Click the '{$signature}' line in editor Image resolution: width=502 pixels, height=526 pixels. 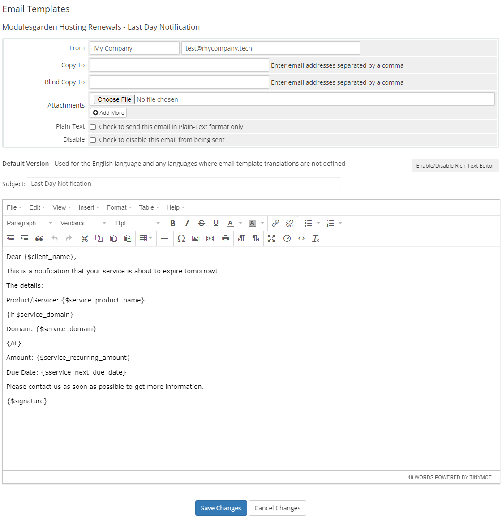27,401
